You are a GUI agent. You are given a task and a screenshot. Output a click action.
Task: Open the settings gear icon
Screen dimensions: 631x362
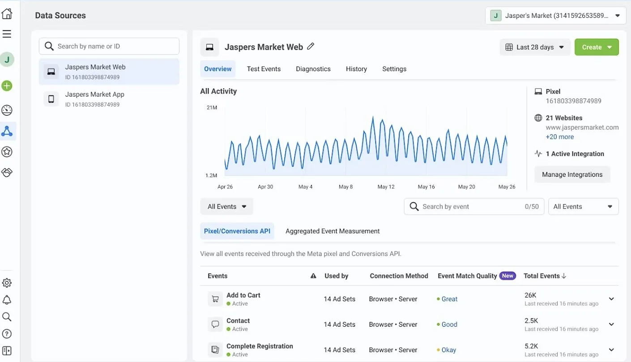coord(7,283)
